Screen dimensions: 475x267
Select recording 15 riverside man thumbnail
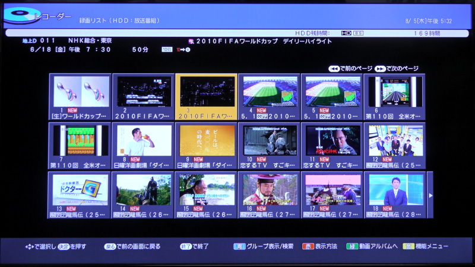tap(207, 190)
